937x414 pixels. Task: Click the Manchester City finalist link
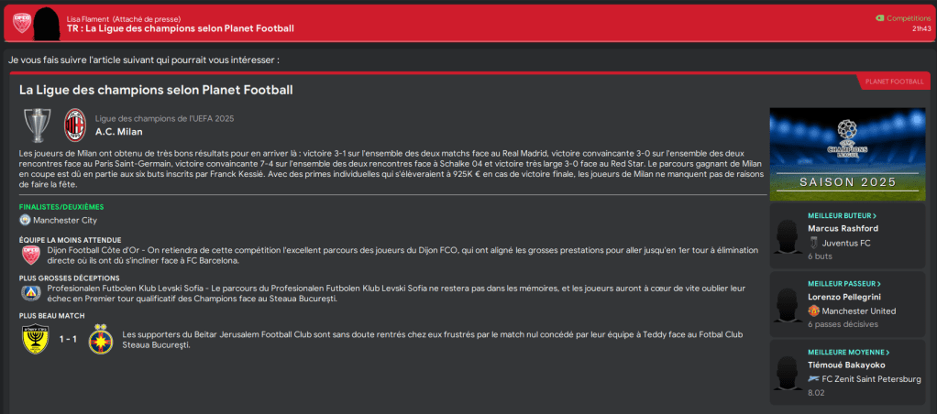pos(64,220)
